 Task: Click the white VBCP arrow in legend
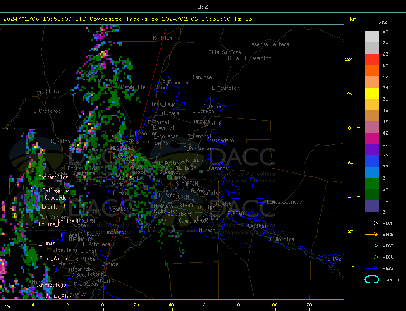(x=372, y=223)
